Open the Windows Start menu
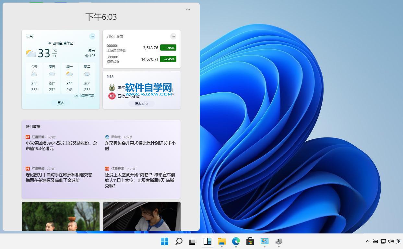The height and width of the screenshot is (249, 403). [165, 241]
